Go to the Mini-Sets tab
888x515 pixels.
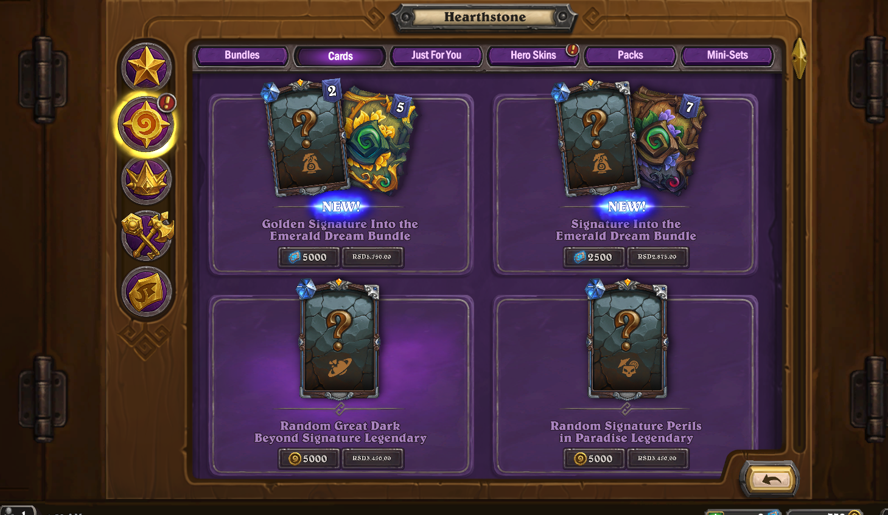[727, 55]
